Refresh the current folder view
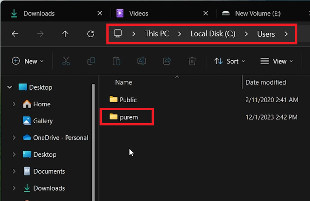 [x=91, y=34]
